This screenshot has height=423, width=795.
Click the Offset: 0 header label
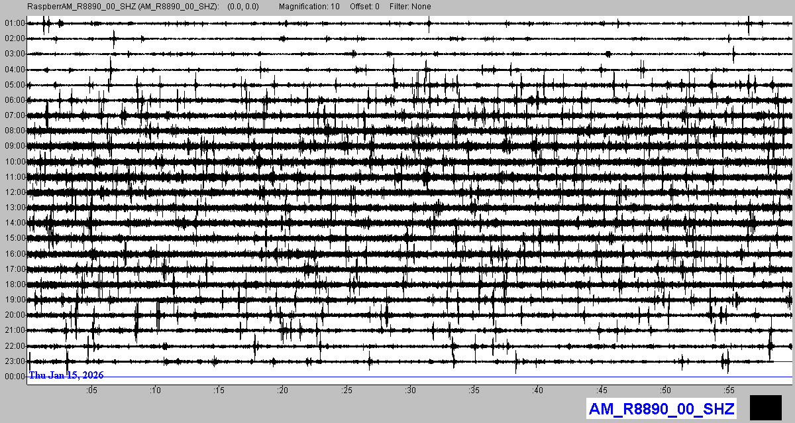coord(365,7)
